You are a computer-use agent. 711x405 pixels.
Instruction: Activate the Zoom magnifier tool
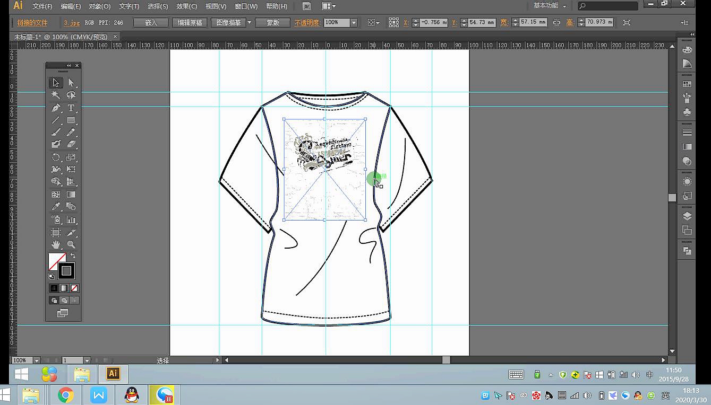(x=71, y=245)
